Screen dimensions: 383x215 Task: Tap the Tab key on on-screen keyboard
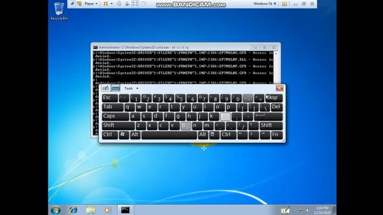(113, 107)
